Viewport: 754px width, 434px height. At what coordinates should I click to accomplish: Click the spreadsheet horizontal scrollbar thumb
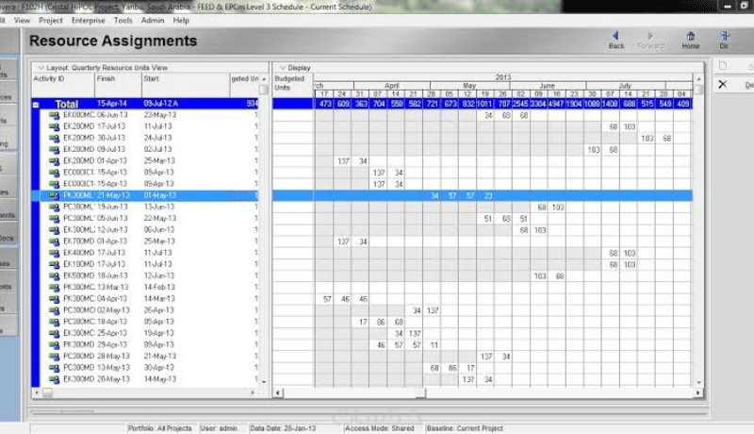pos(420,393)
